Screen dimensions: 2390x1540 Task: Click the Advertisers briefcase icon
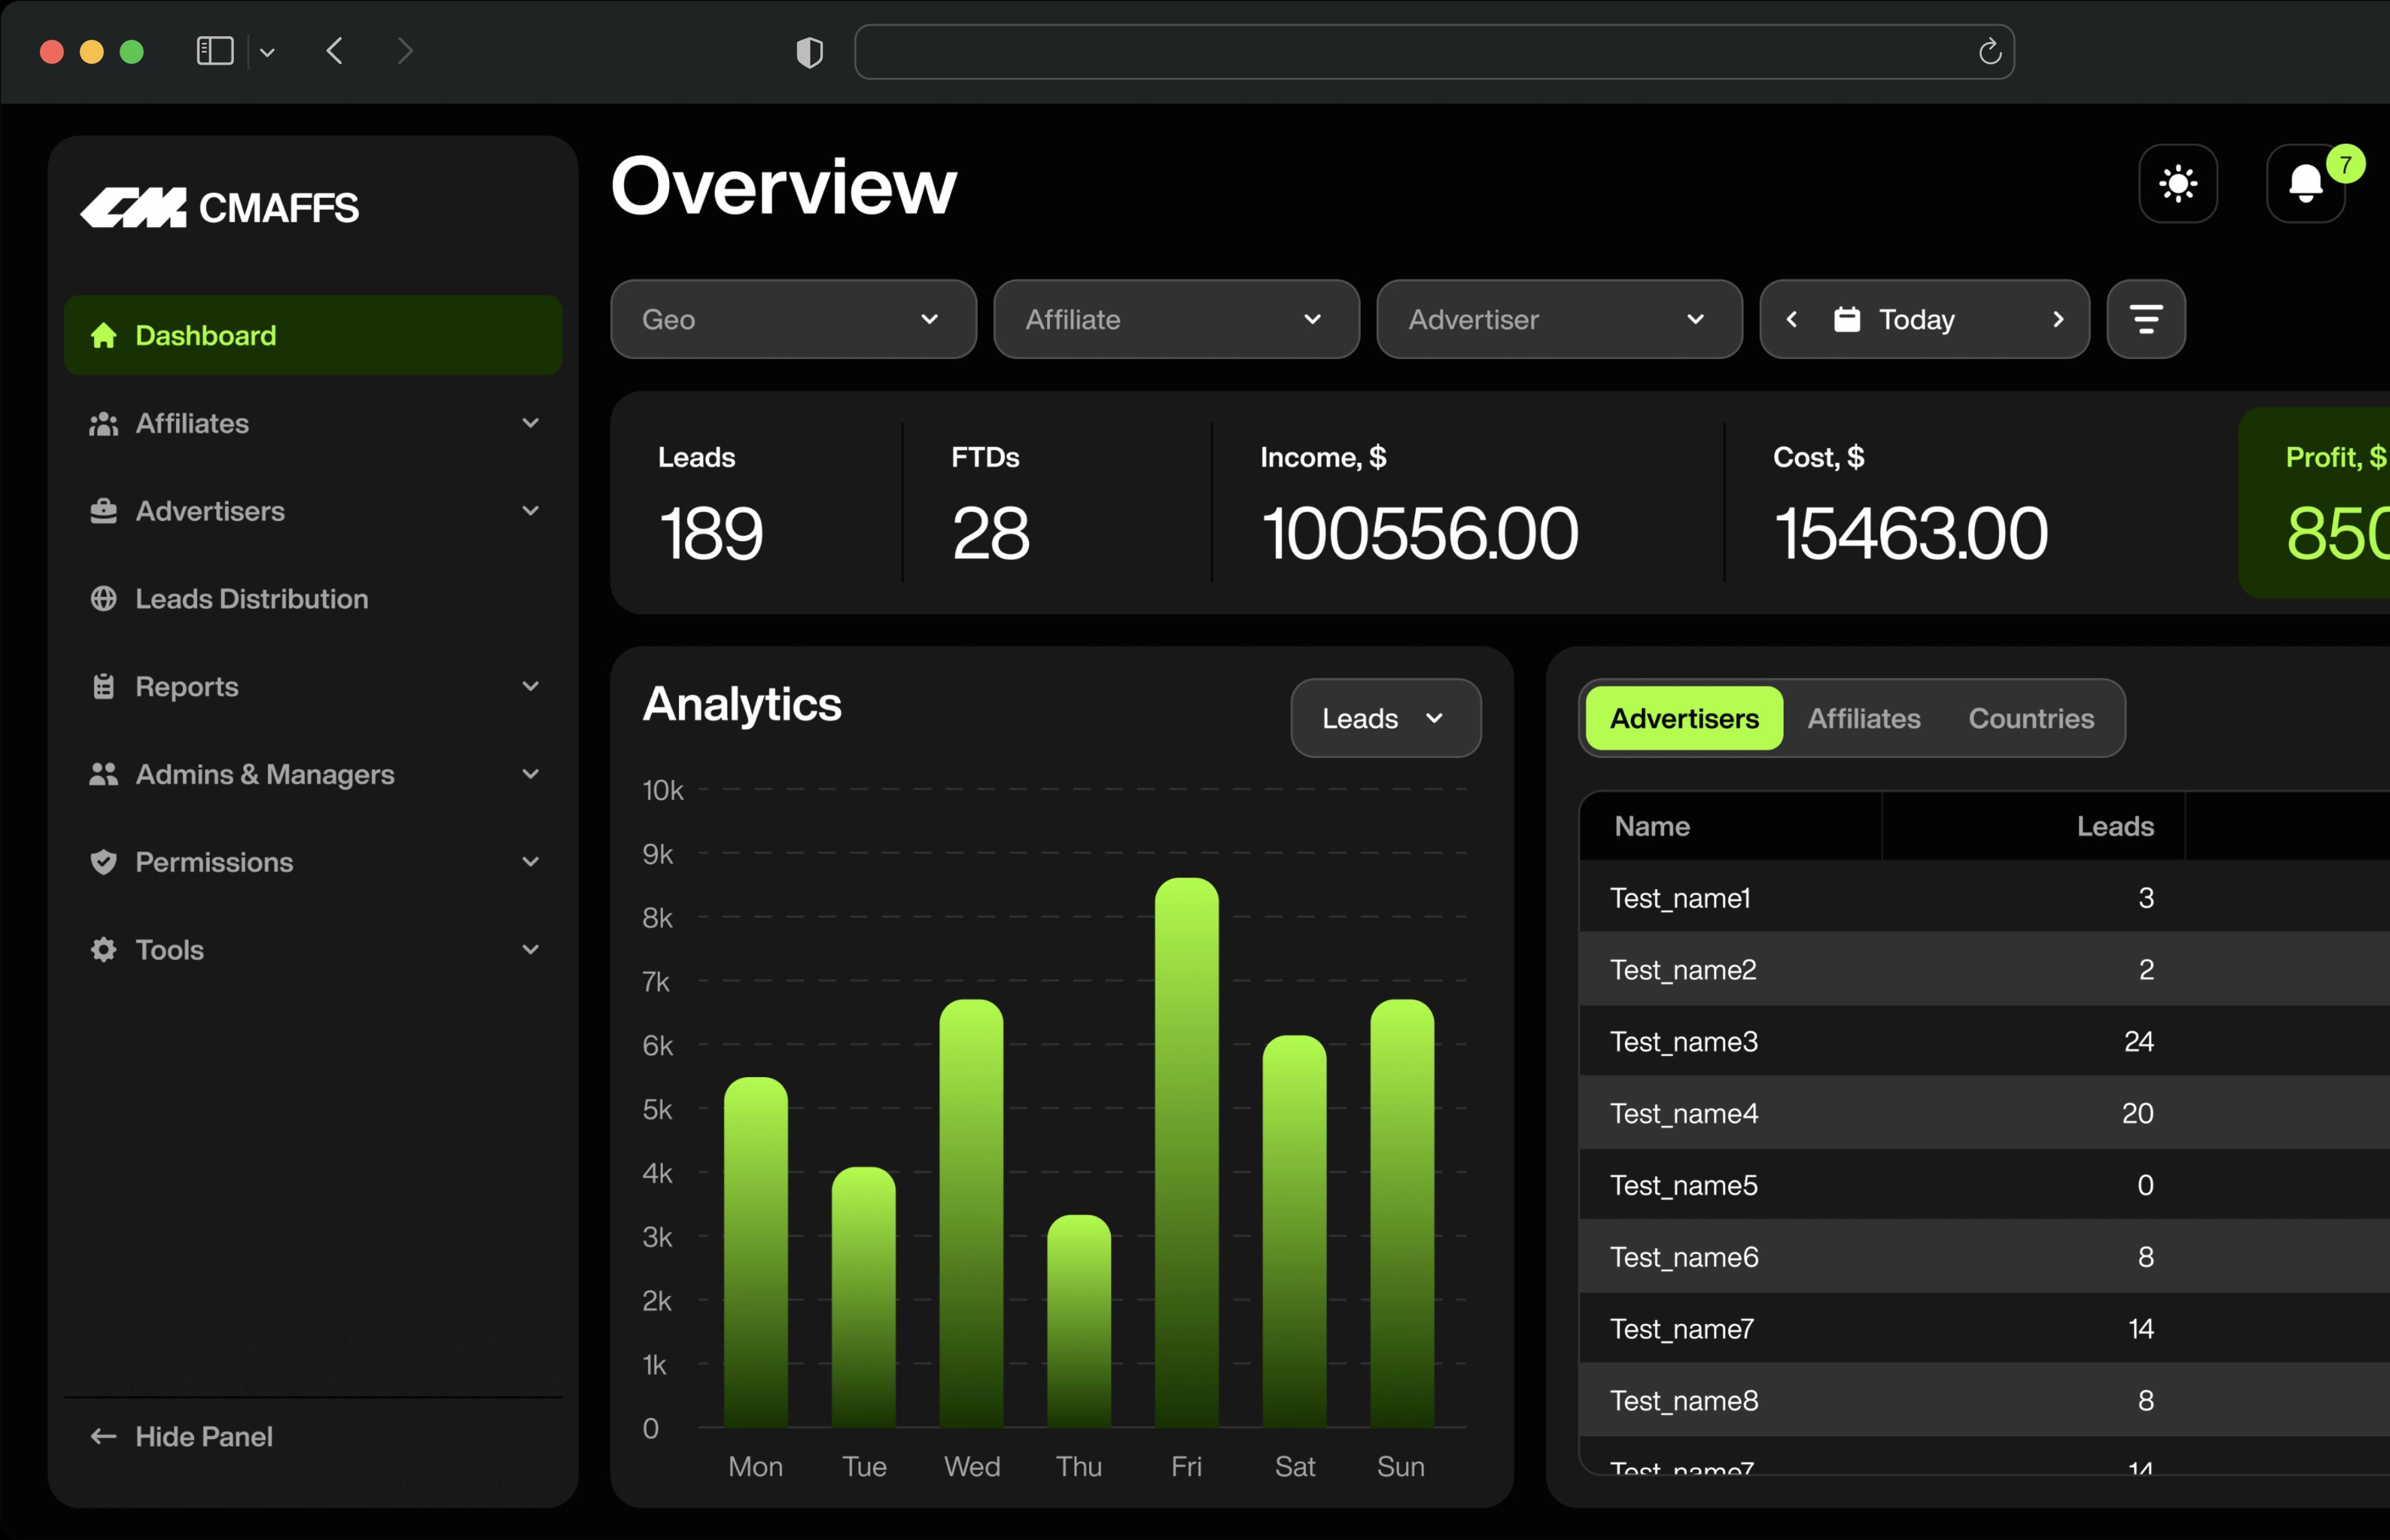[104, 511]
